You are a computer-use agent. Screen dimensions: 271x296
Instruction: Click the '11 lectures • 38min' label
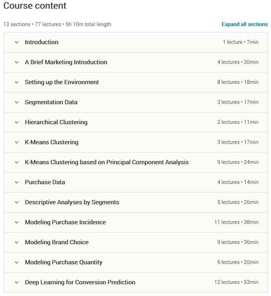click(x=236, y=222)
